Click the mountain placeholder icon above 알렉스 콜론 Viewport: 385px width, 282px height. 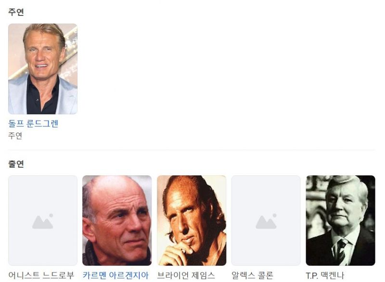coord(266,221)
